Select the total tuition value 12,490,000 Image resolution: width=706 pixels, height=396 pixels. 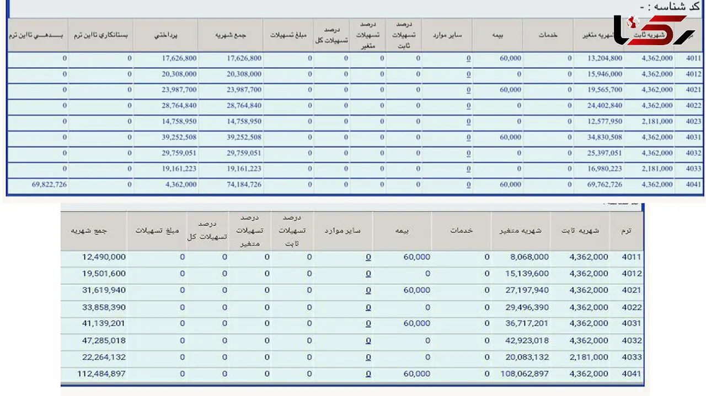pos(104,257)
